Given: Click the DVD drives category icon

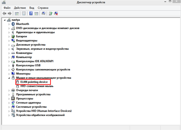Looking at the screenshot, I should tap(13, 28).
